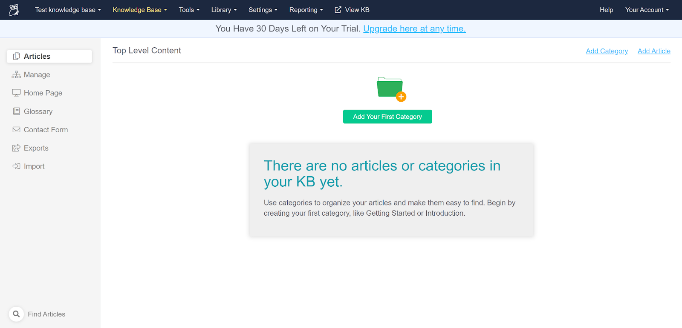
Task: Click the Add Article link
Action: (x=653, y=51)
